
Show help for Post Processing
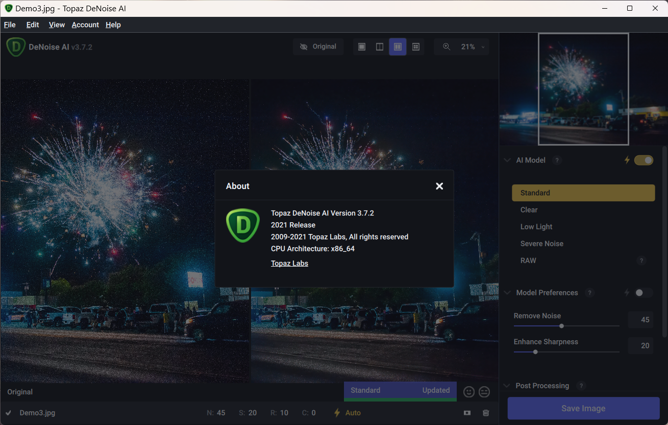tap(581, 386)
